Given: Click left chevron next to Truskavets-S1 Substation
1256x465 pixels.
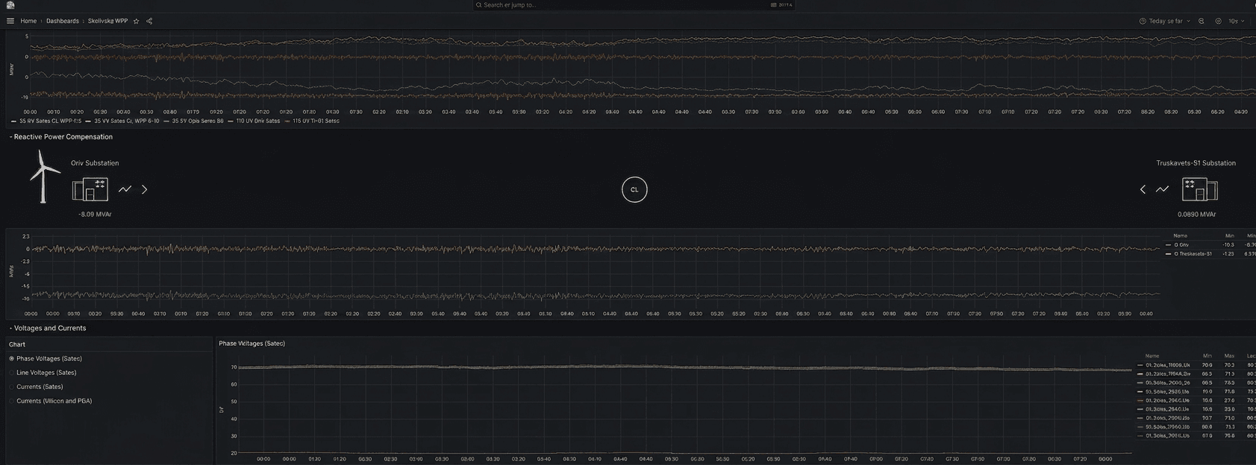Looking at the screenshot, I should pos(1143,189).
